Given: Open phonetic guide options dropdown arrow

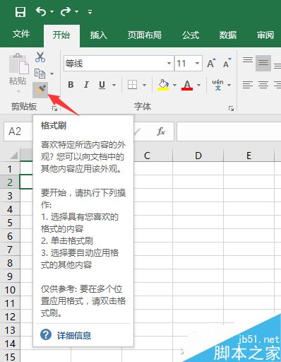Looking at the screenshot, I should click(229, 85).
